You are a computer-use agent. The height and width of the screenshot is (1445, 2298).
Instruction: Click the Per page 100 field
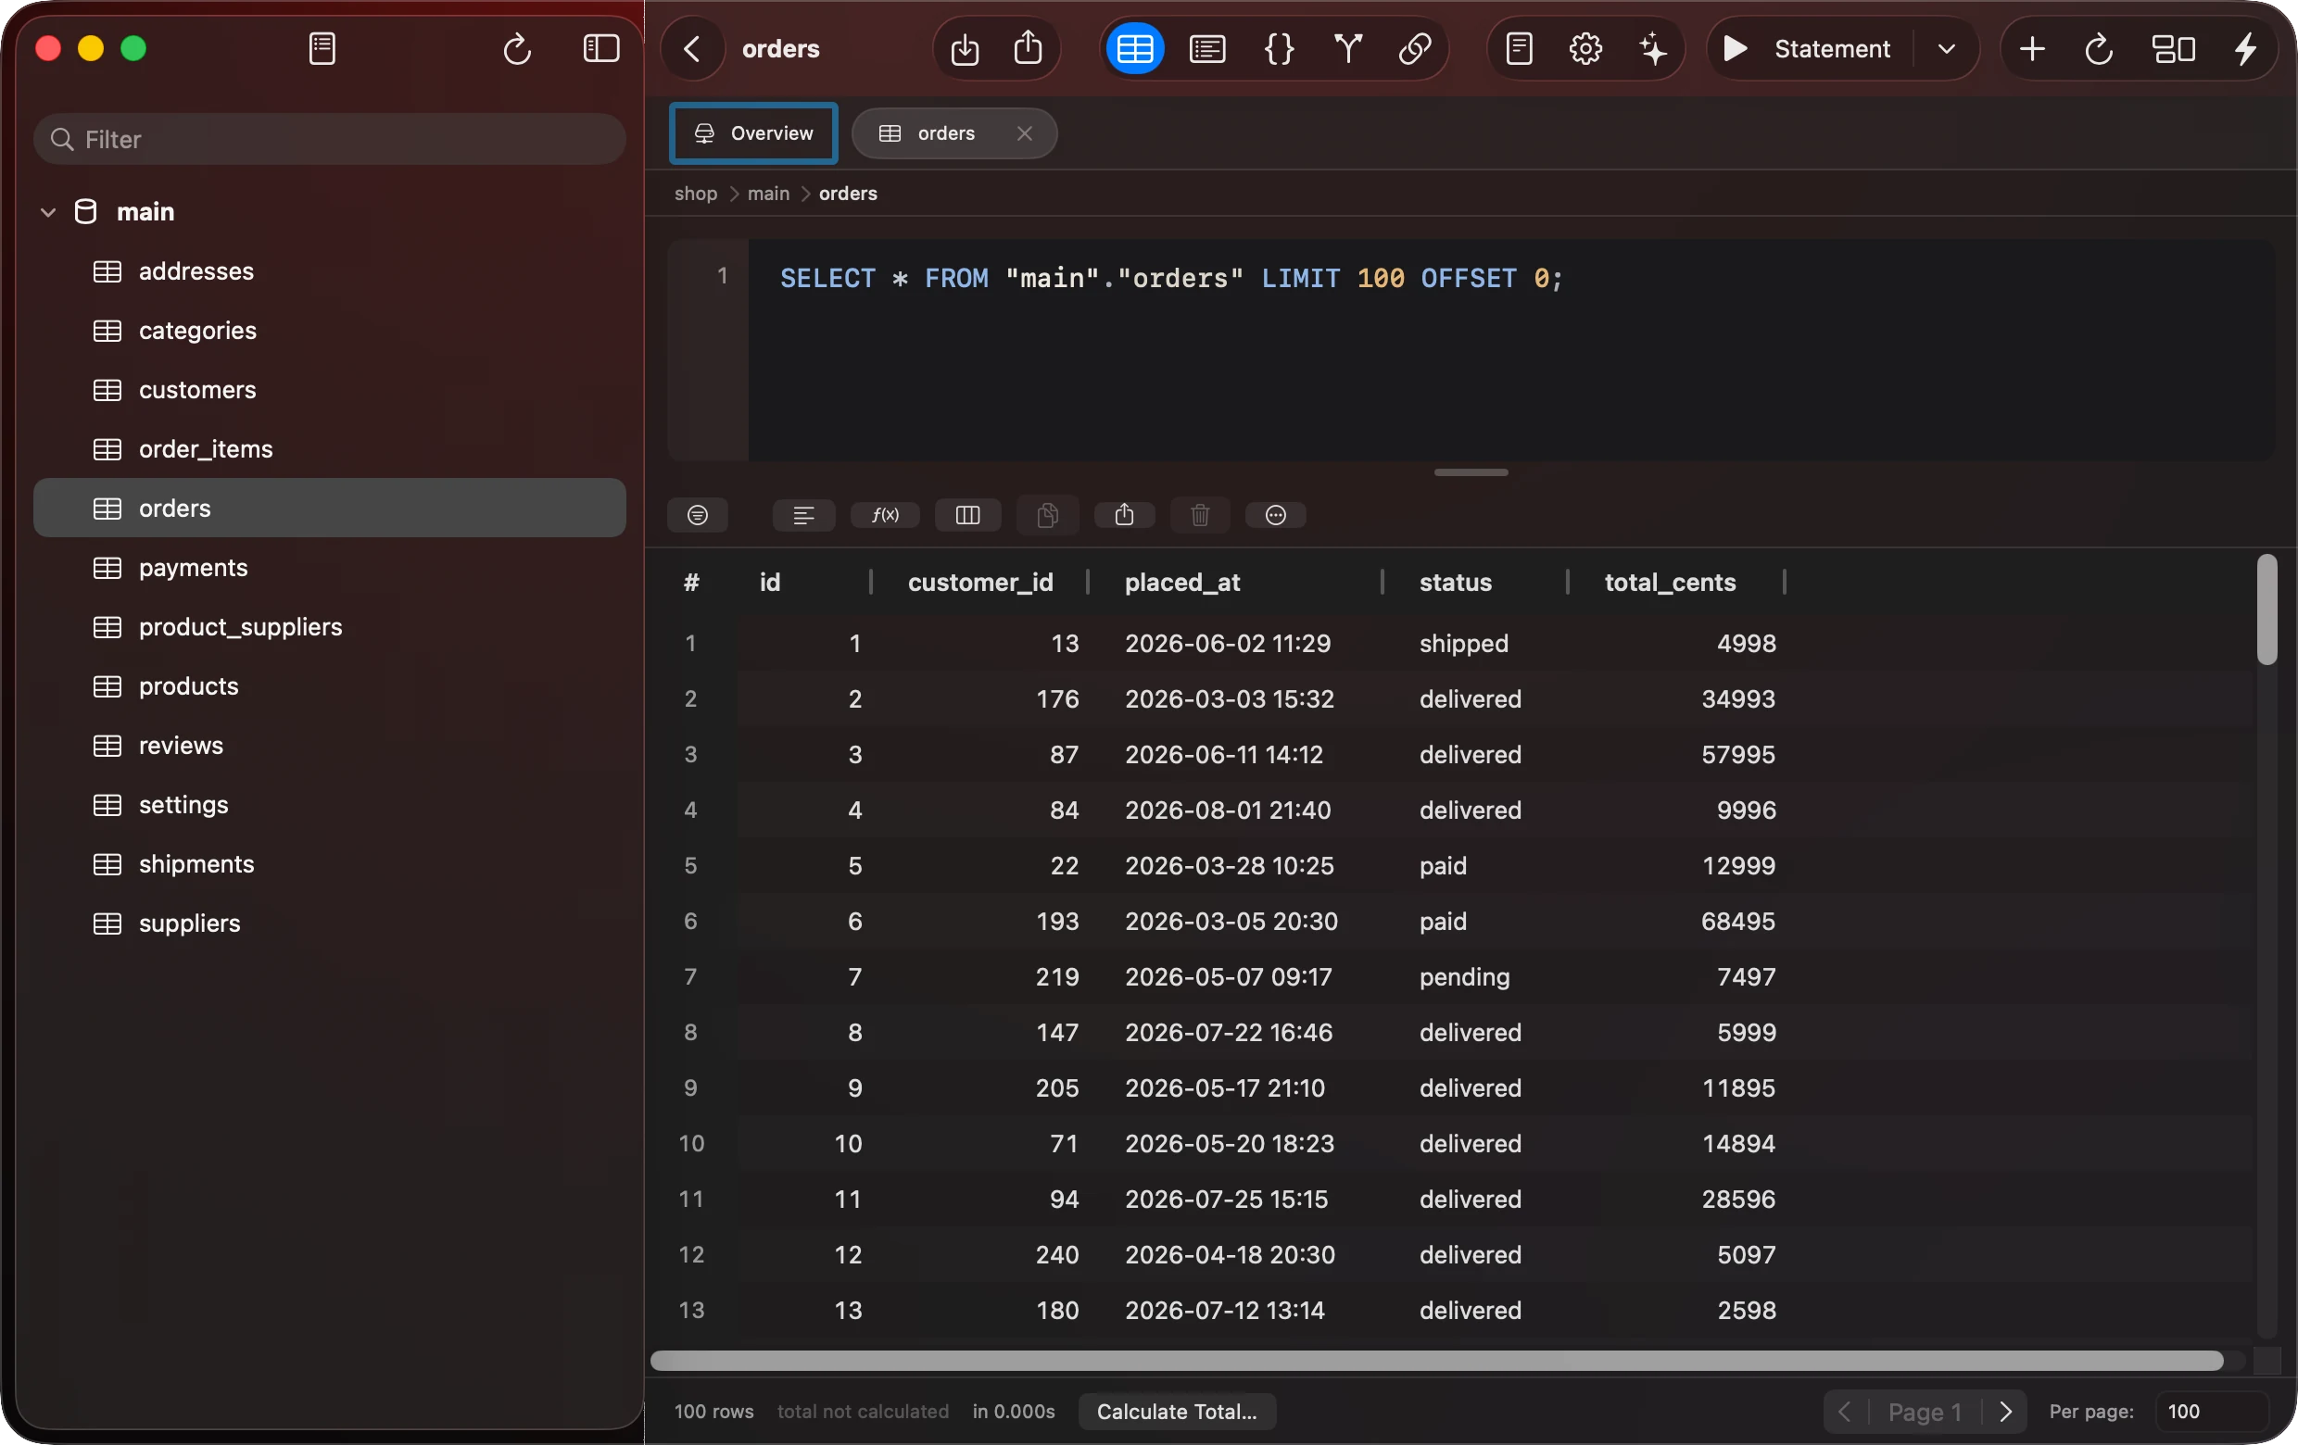coord(2210,1412)
